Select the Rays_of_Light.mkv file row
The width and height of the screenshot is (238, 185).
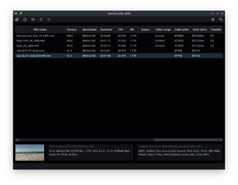(119, 46)
